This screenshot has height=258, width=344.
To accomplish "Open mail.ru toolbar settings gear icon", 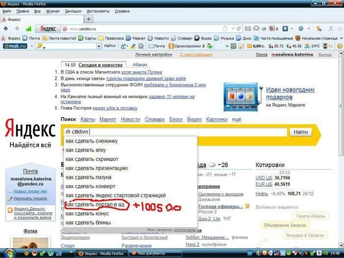I will (x=340, y=46).
